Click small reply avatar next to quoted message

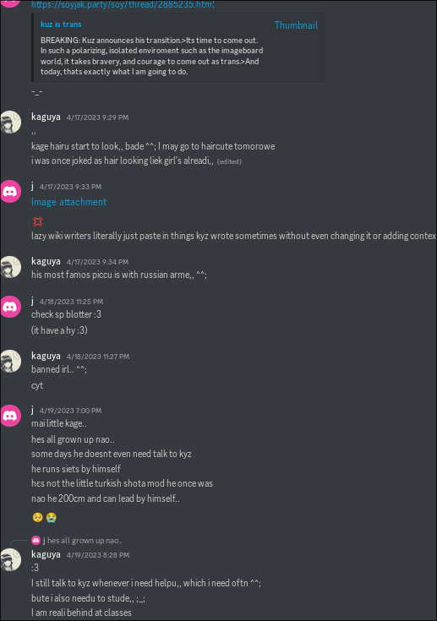[x=36, y=540]
